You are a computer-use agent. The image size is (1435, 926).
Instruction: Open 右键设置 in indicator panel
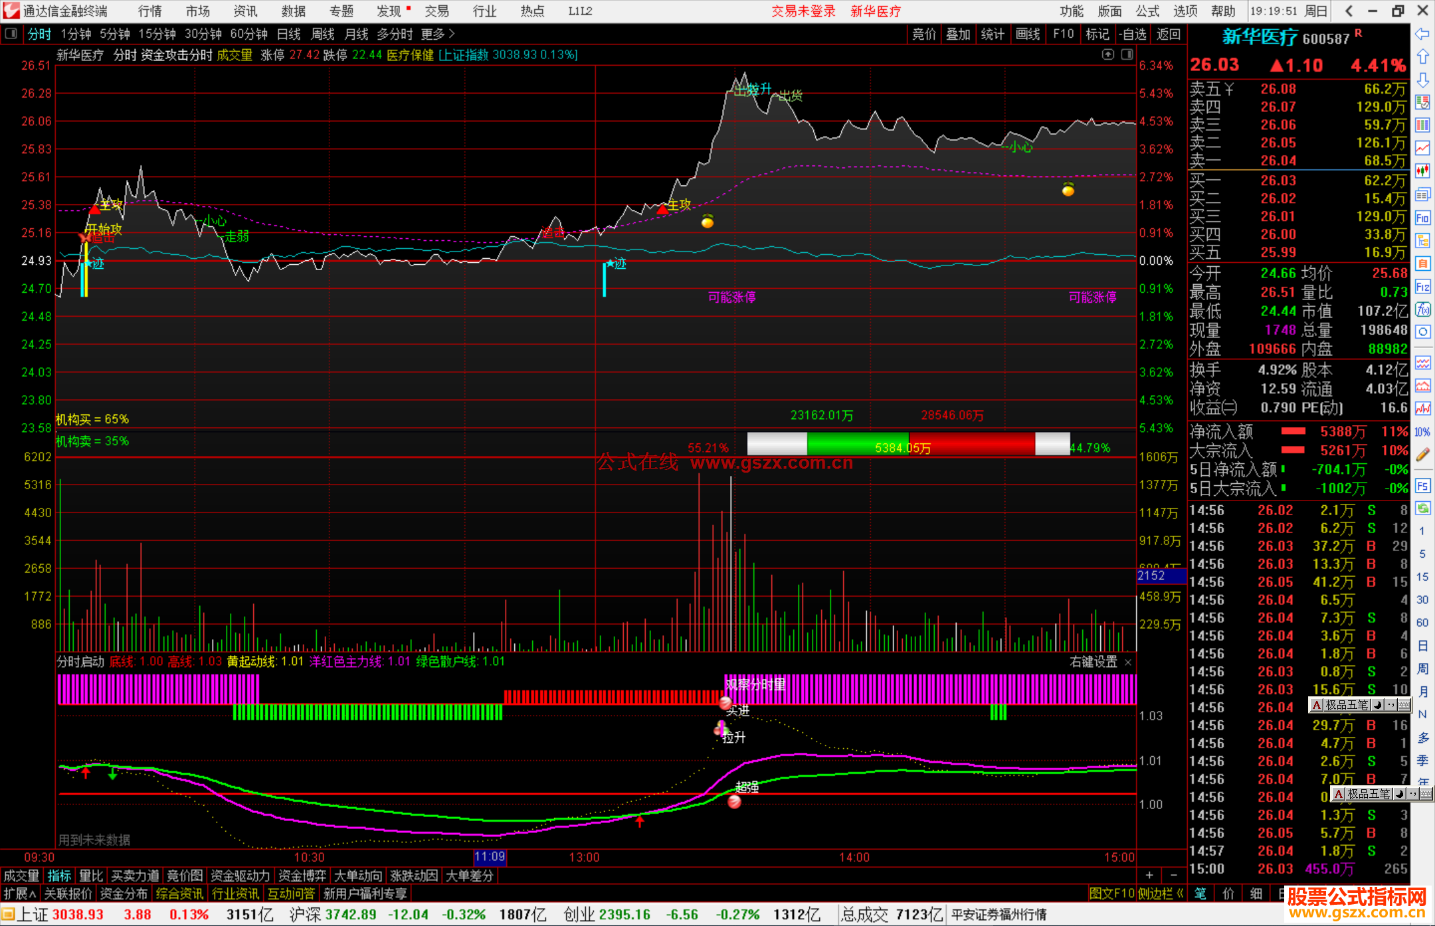[x=1094, y=662]
